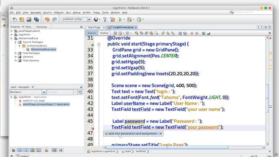
Task: Click the New Project toolbar icon
Action: 22,19
